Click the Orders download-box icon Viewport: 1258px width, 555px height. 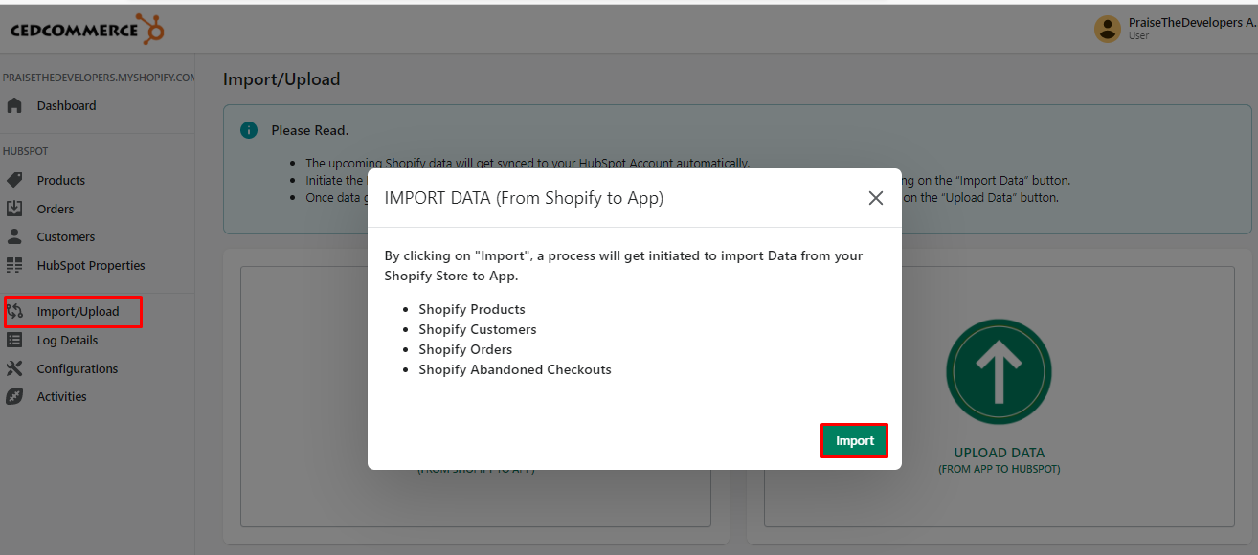coord(14,209)
